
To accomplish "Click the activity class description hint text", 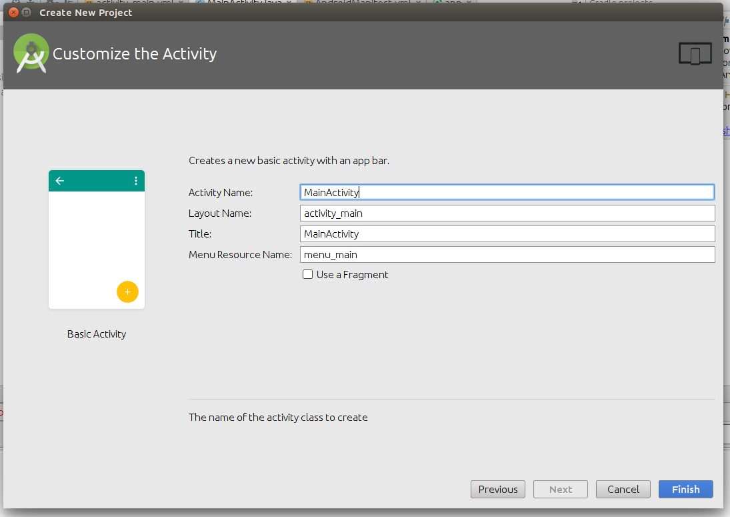I will [x=278, y=418].
